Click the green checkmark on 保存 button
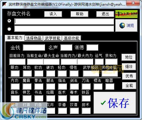142x120 pixels. [x=103, y=103]
